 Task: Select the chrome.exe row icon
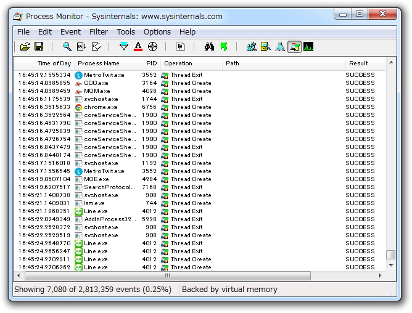(x=78, y=107)
